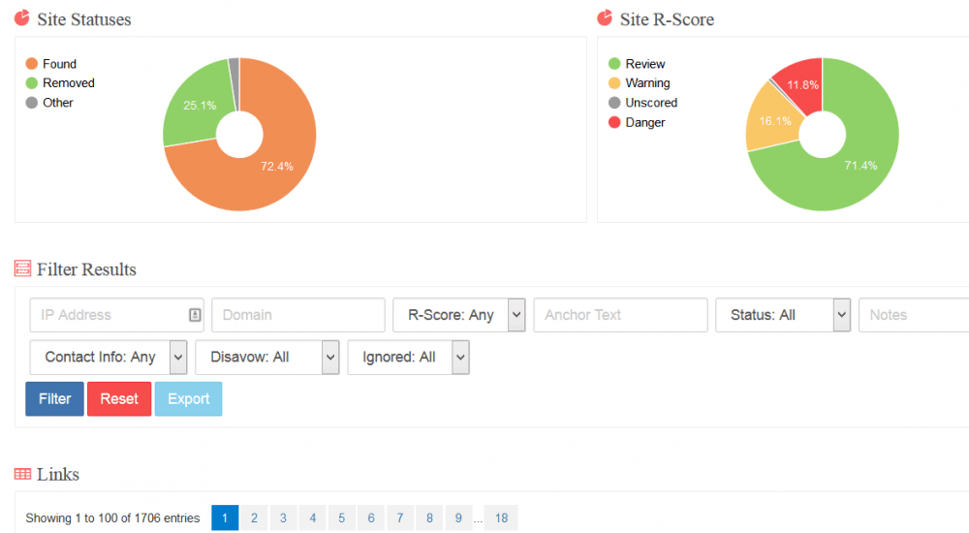This screenshot has height=533, width=969.
Task: Open the Ignored: All dropdown
Action: coord(409,358)
